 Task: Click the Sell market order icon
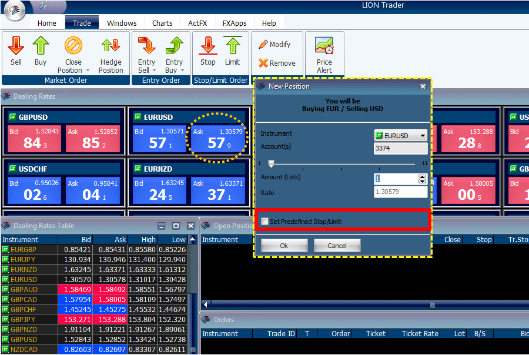click(16, 46)
